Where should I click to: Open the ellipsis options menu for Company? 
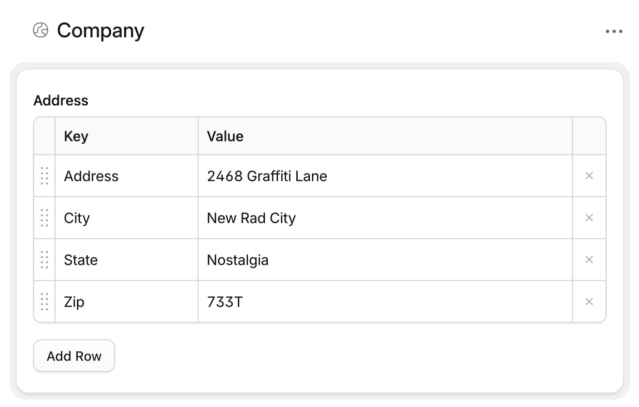click(x=613, y=31)
